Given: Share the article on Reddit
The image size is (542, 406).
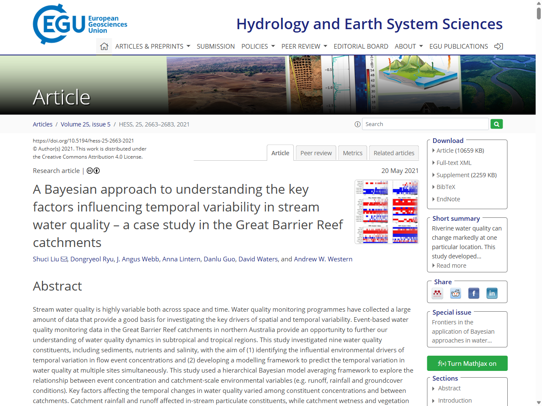Looking at the screenshot, I should coord(455,293).
